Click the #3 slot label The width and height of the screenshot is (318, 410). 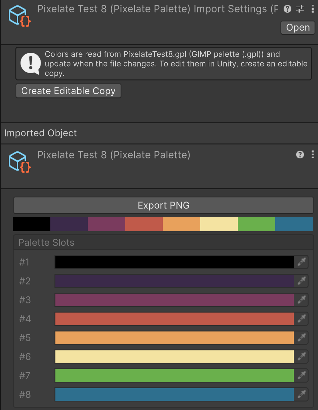25,300
